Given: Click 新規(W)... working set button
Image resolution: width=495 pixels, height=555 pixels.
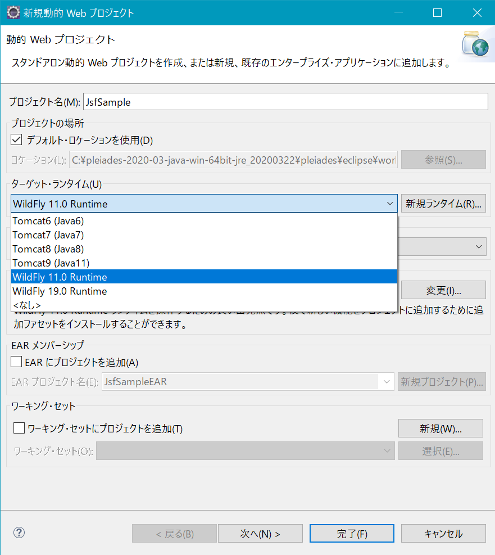Looking at the screenshot, I should (x=440, y=428).
